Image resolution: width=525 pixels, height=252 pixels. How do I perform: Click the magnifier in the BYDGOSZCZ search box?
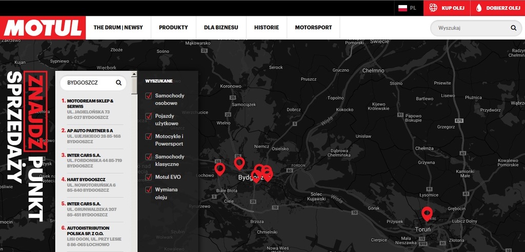(x=118, y=82)
